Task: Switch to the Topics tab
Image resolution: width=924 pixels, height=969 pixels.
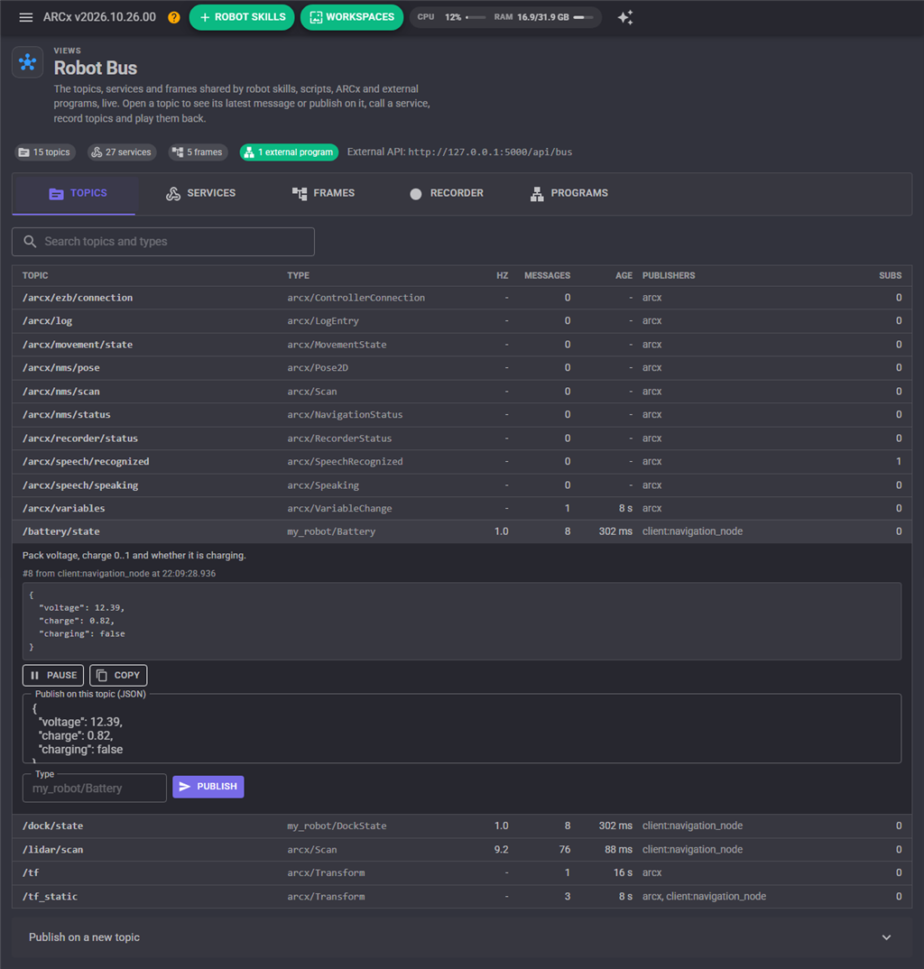Action: [x=74, y=193]
